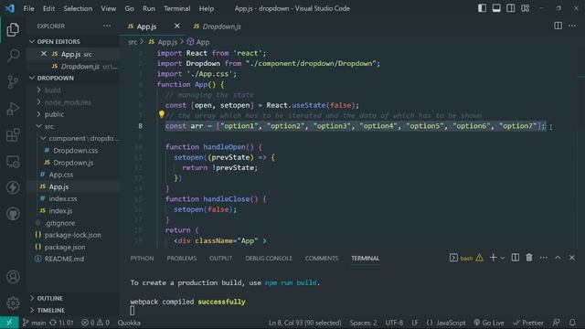Open the Search view icon
This screenshot has width=585, height=329.
(x=13, y=56)
